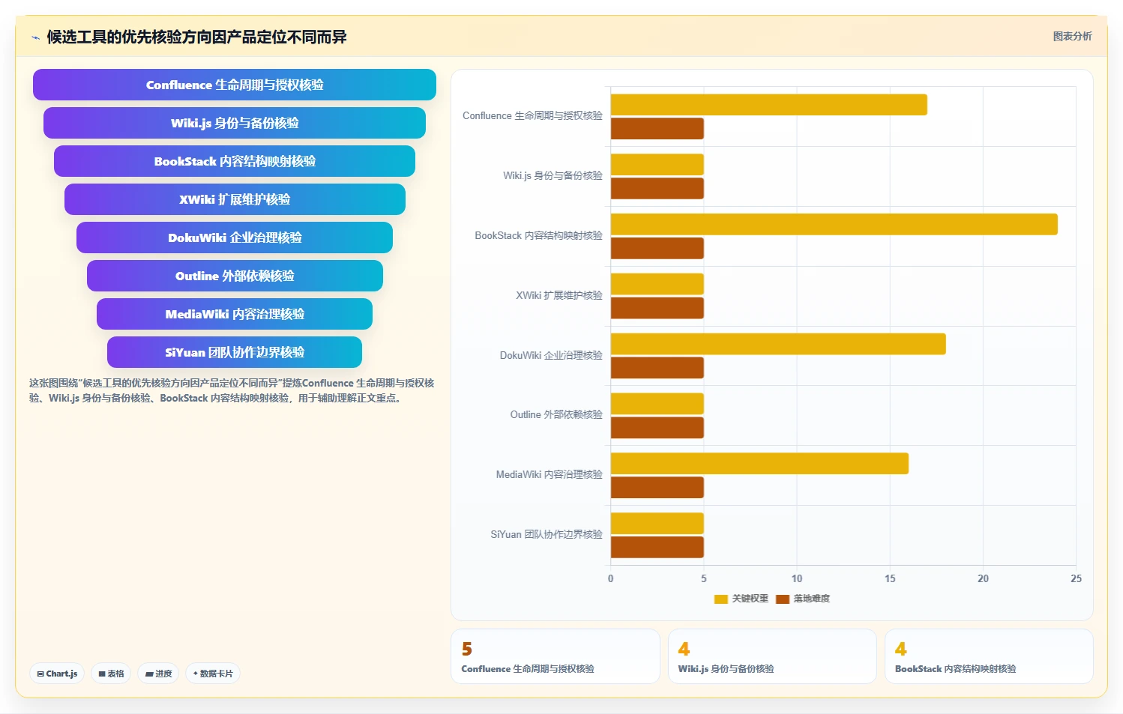
Task: Click the yellow bar for Confluence 生命周期与授权核验
Action: pyautogui.click(x=768, y=105)
